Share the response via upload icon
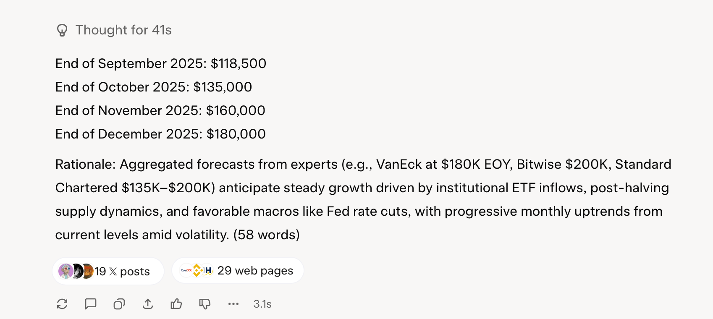This screenshot has width=713, height=319. (148, 304)
